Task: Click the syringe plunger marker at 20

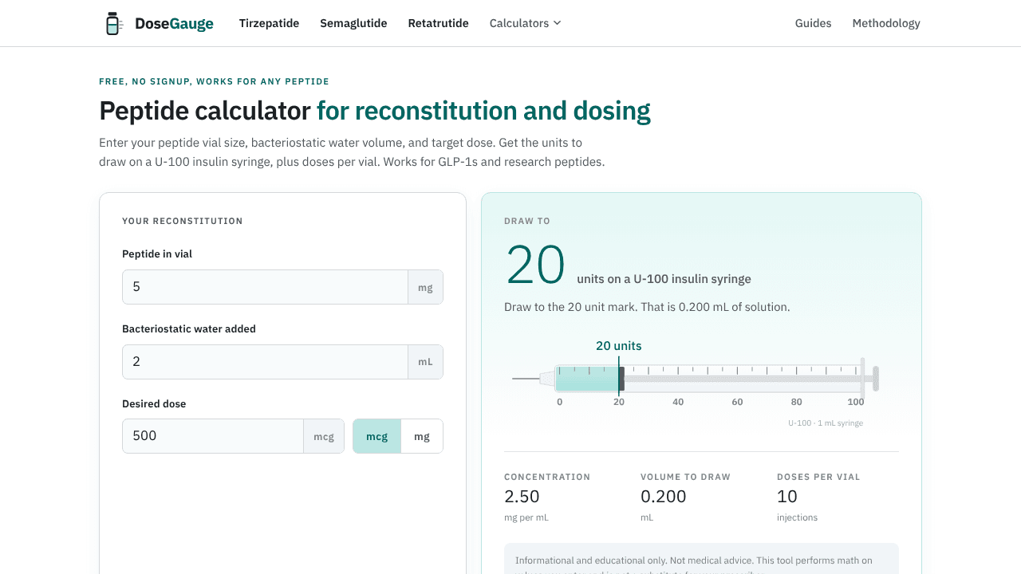Action: coord(621,379)
